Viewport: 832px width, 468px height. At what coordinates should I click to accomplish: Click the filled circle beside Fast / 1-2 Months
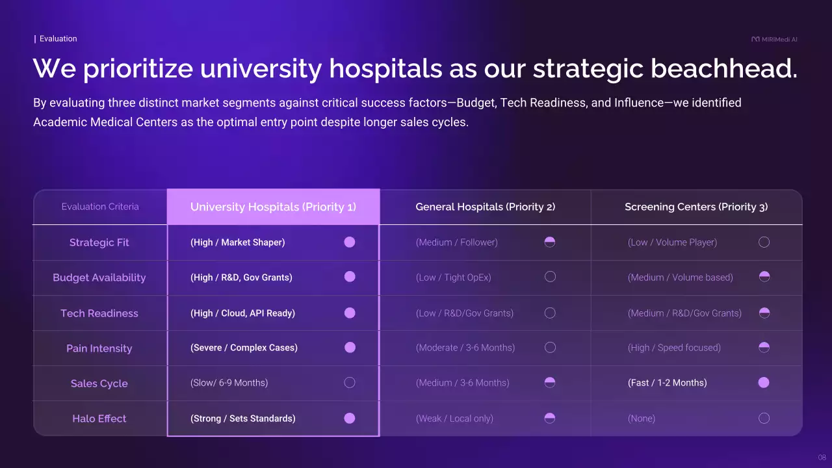[x=764, y=383]
